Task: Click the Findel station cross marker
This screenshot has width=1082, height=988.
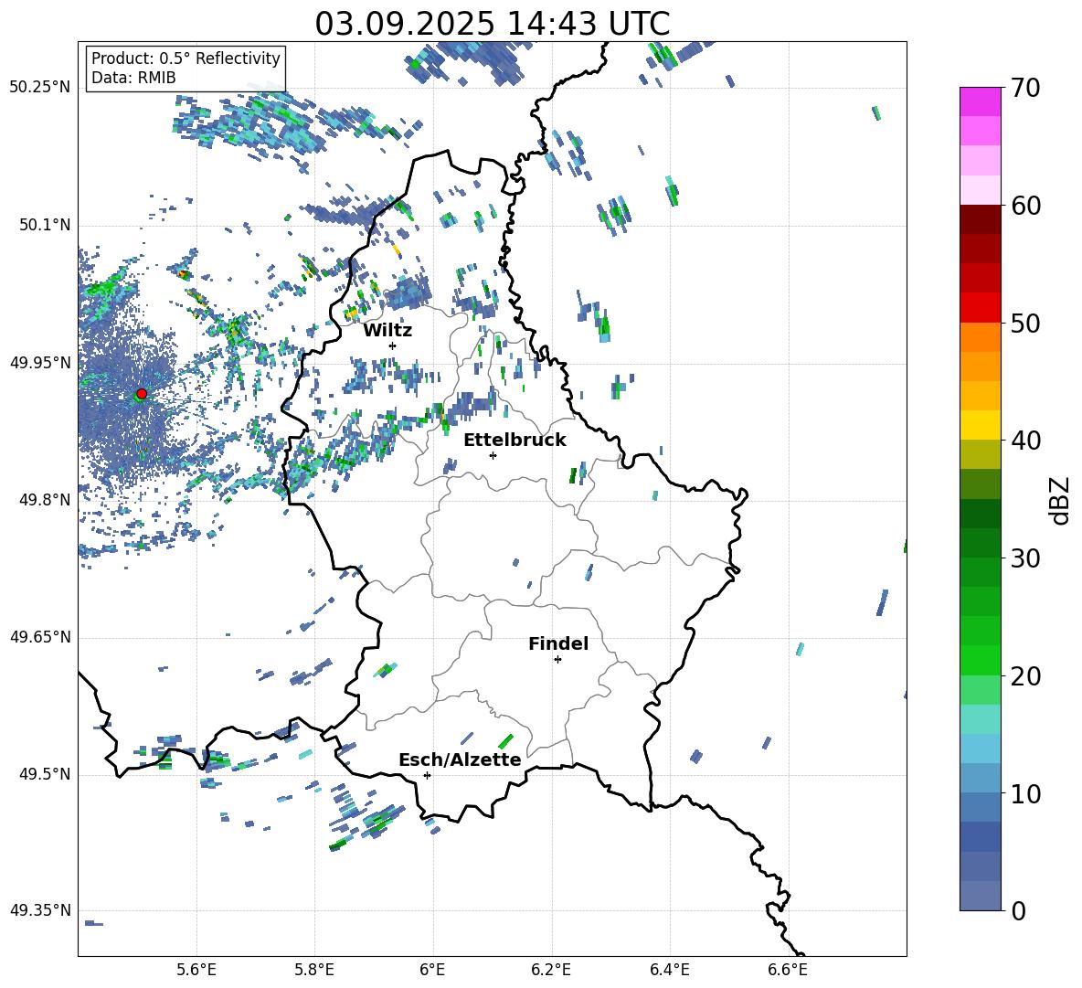Action: pos(557,660)
